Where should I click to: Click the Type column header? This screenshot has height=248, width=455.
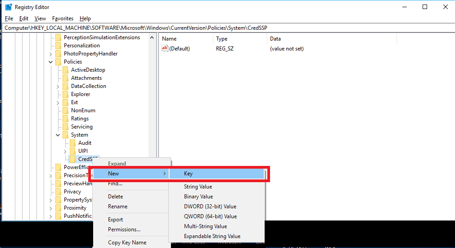coord(240,39)
